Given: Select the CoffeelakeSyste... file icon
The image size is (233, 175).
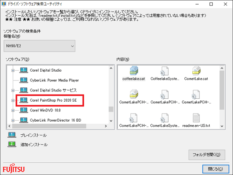Looking at the screenshot, I should click(x=164, y=71).
